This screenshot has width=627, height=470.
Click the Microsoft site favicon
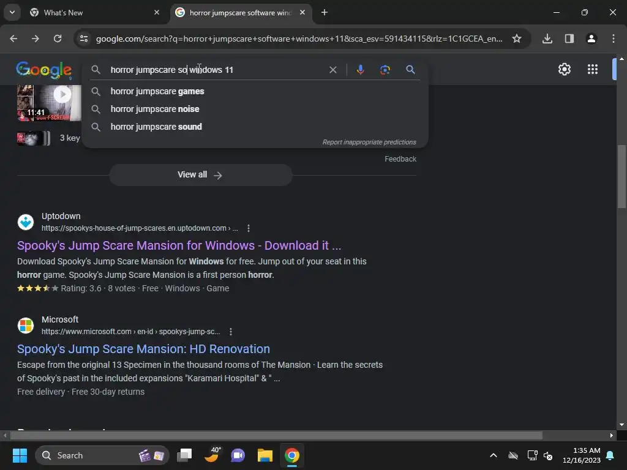pos(26,326)
